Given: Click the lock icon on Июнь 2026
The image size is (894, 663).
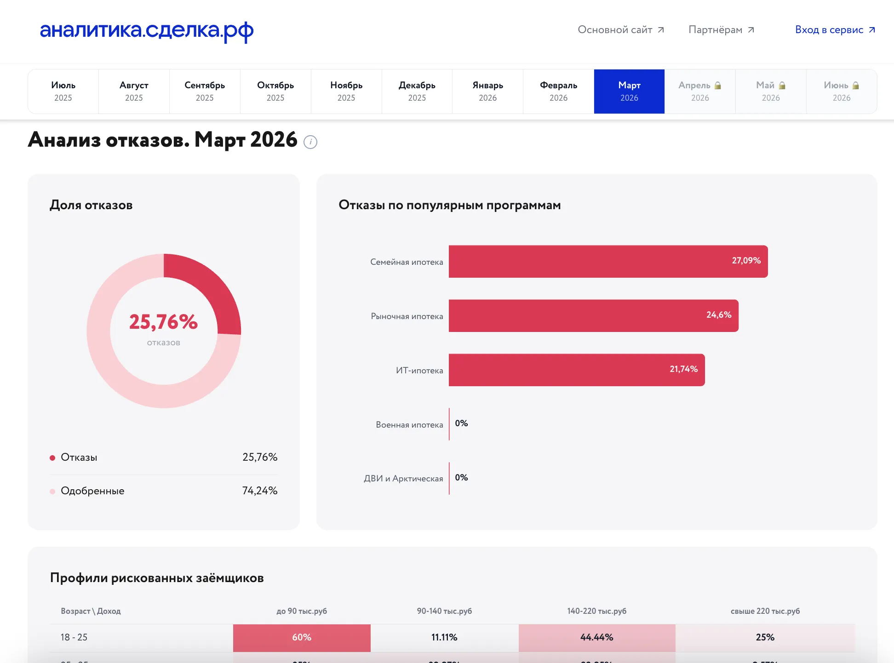Looking at the screenshot, I should tap(856, 86).
